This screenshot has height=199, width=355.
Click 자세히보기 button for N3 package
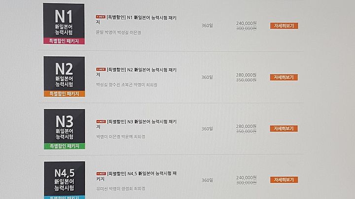tap(284, 129)
